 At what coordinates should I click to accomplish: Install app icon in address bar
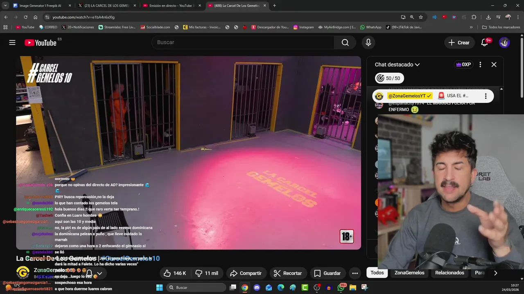point(403,17)
